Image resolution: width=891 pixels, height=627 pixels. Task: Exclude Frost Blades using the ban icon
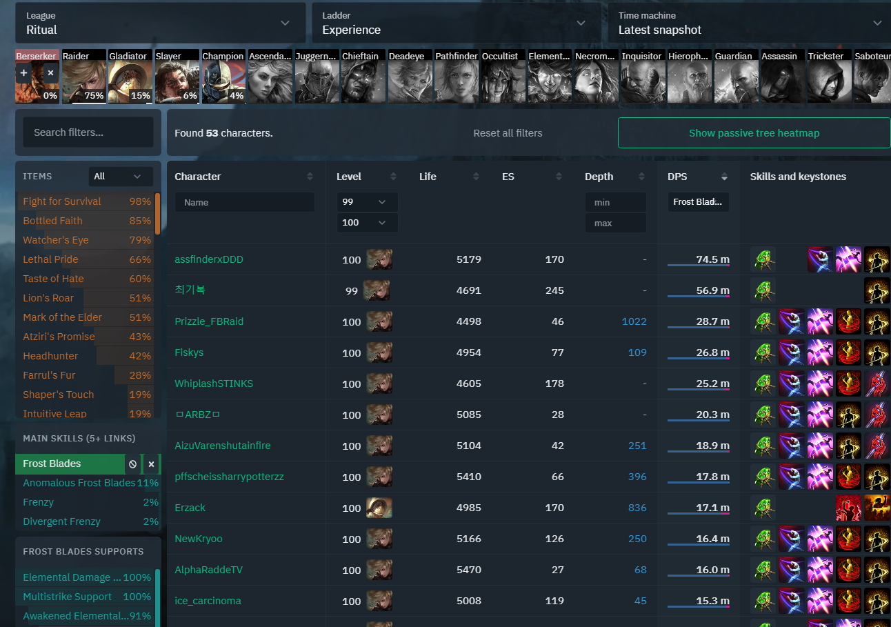click(132, 464)
